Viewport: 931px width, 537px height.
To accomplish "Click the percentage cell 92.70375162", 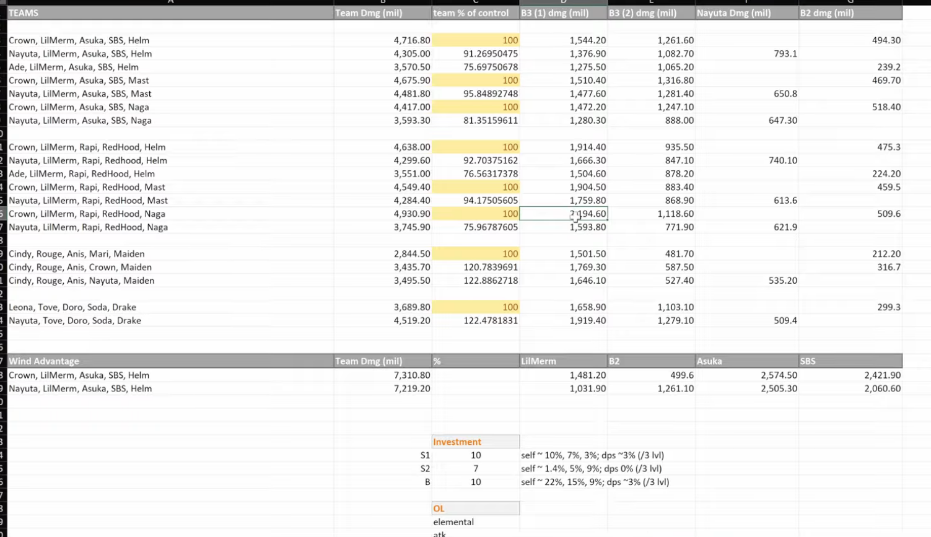I will (x=476, y=160).
